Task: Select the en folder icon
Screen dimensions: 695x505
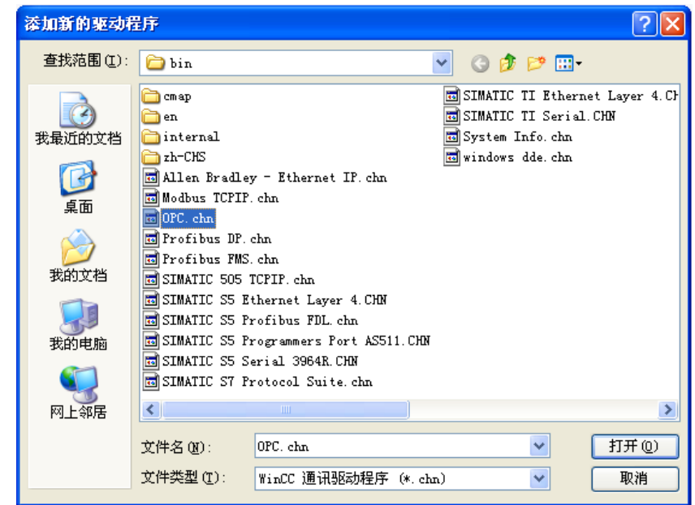Action: click(x=151, y=117)
